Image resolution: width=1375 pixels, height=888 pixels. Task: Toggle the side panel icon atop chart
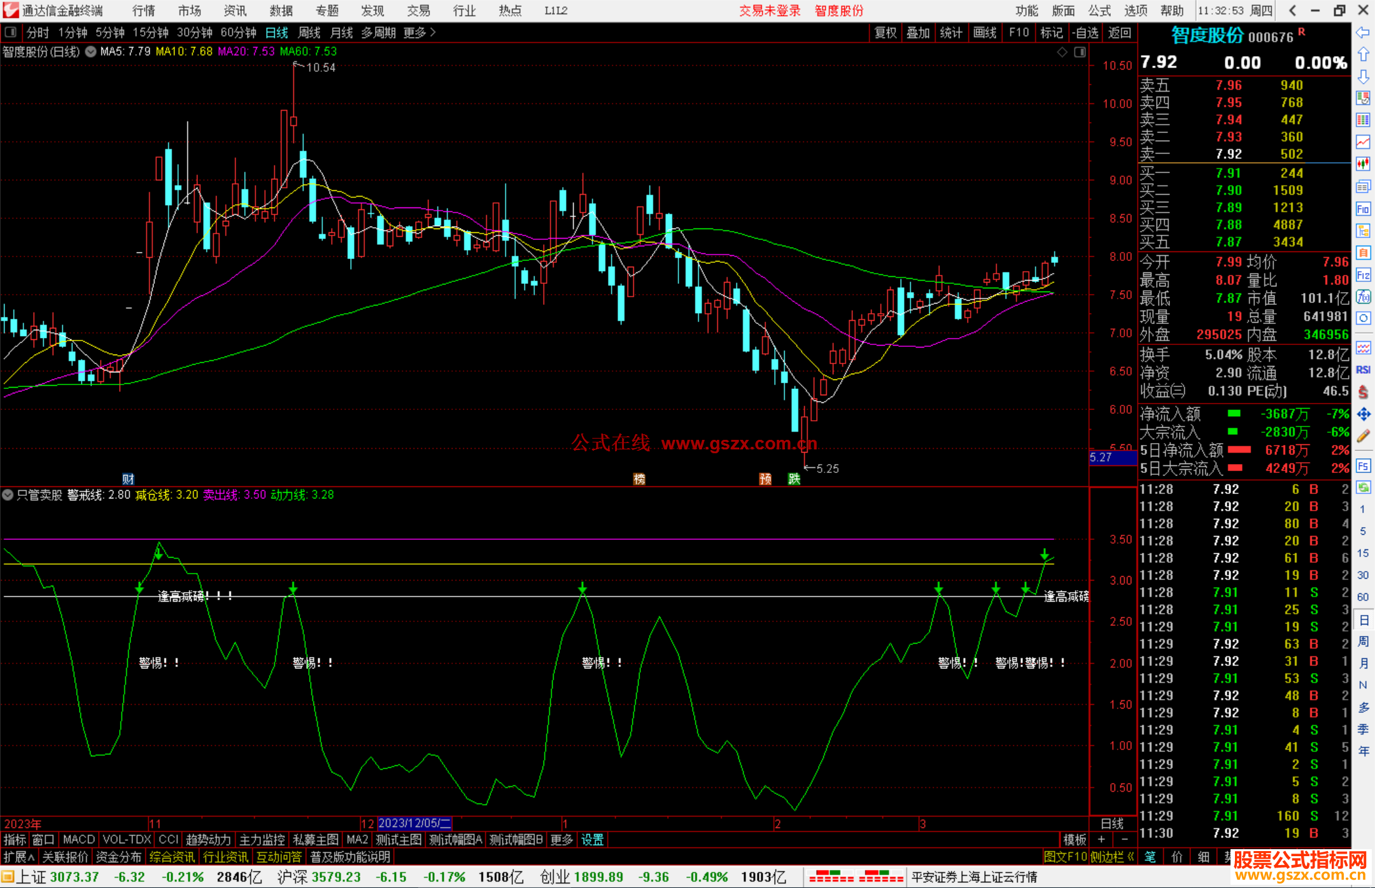1080,52
